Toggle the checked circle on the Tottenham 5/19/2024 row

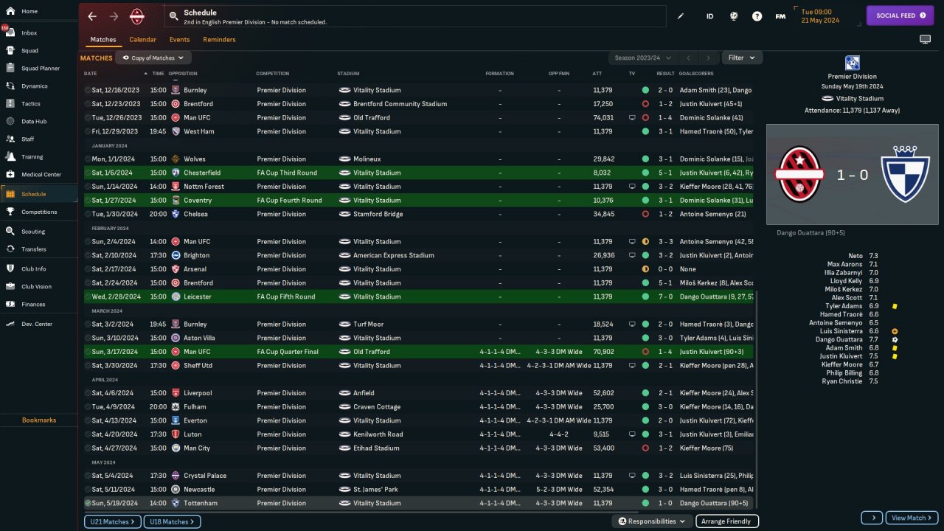pos(88,503)
